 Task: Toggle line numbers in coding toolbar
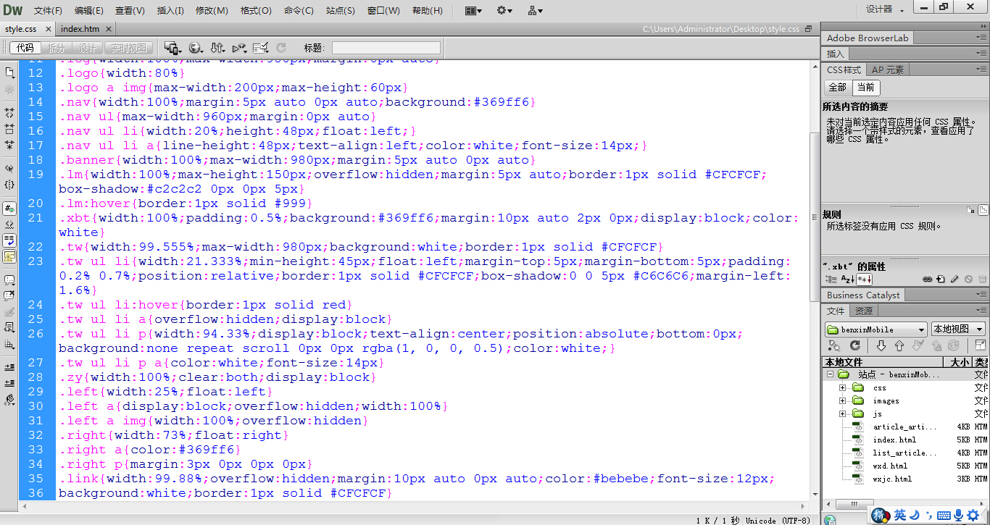9,209
